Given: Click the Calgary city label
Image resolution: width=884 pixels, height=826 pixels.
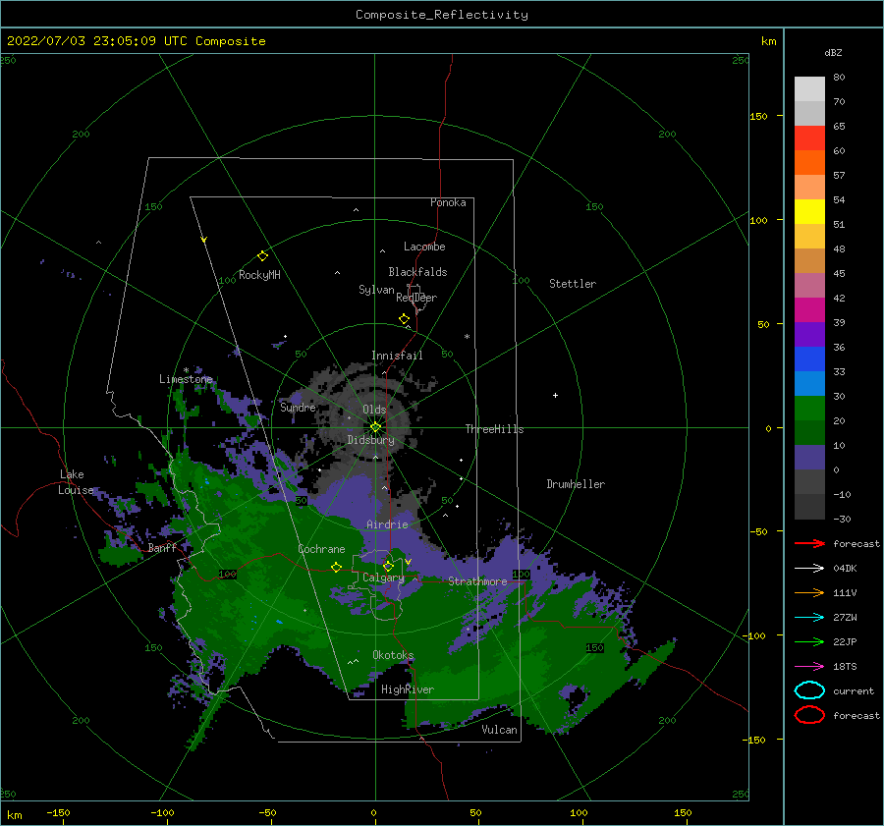Looking at the screenshot, I should (383, 578).
